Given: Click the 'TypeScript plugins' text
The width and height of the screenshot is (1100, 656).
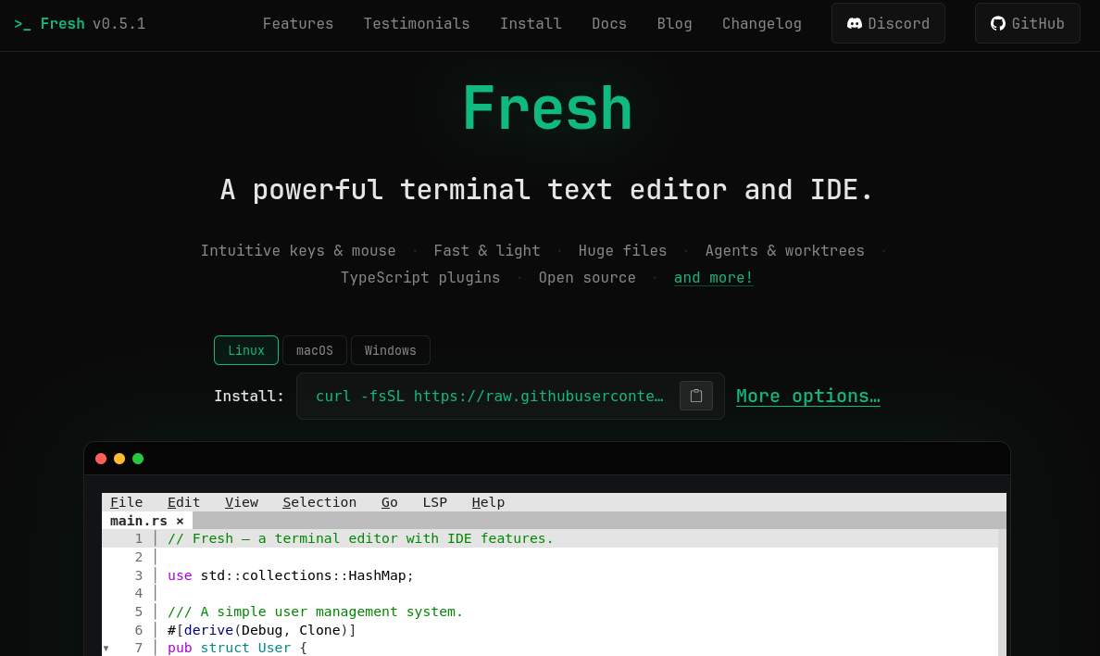Looking at the screenshot, I should [420, 277].
